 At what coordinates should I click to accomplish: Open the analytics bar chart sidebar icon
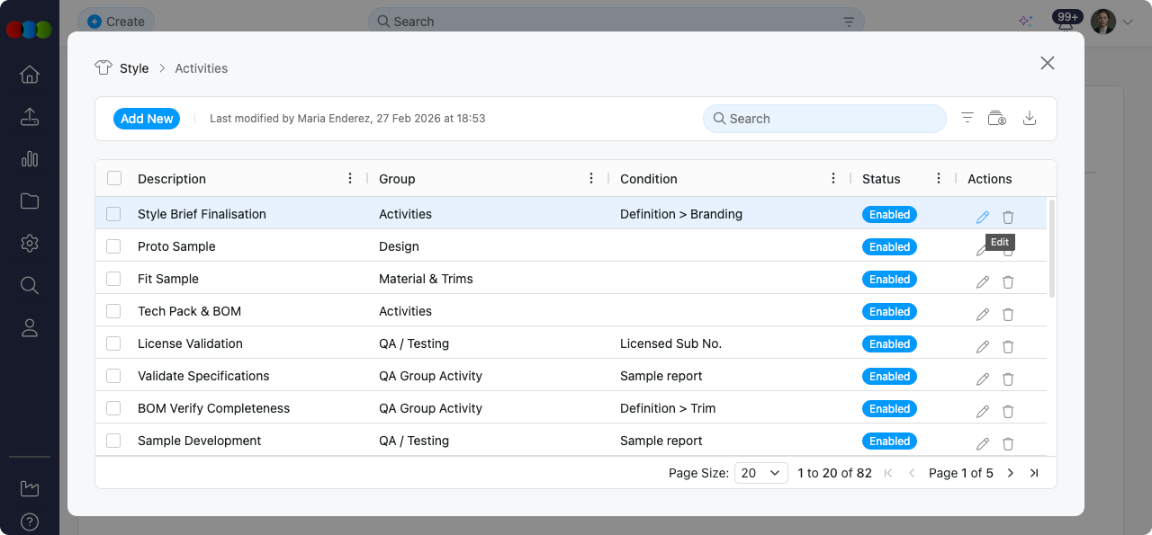(30, 159)
